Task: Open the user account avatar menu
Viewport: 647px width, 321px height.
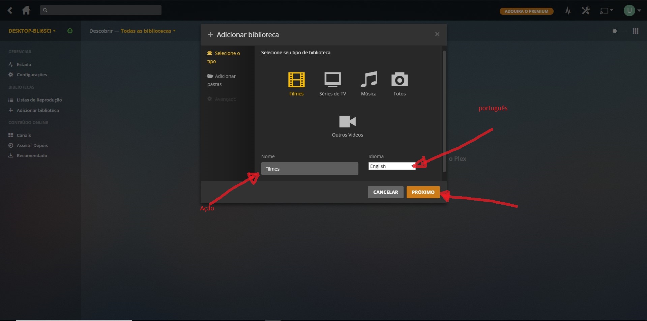Action: [x=632, y=10]
